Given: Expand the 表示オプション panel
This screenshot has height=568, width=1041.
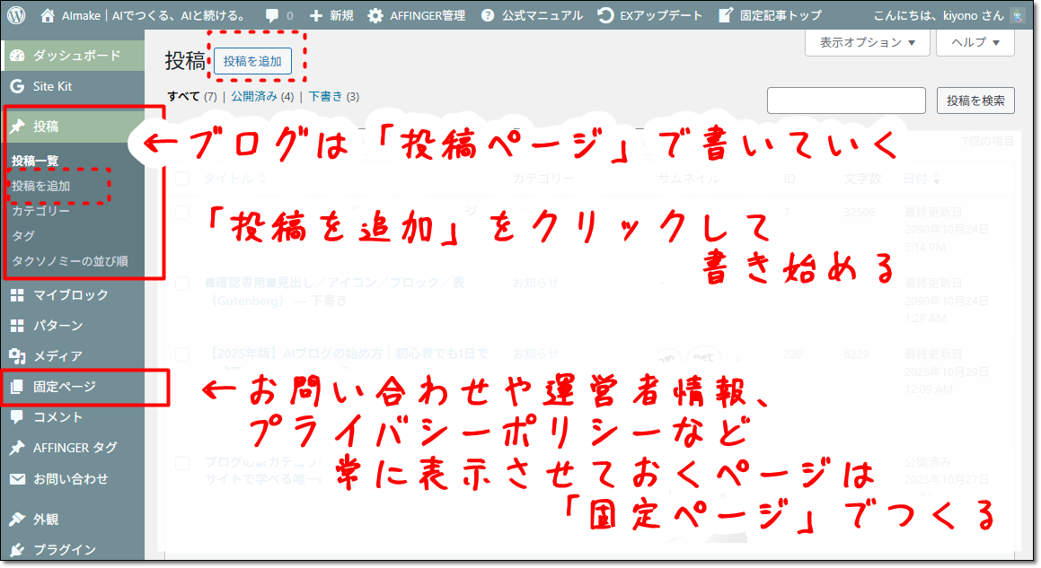Looking at the screenshot, I should pyautogui.click(x=866, y=42).
